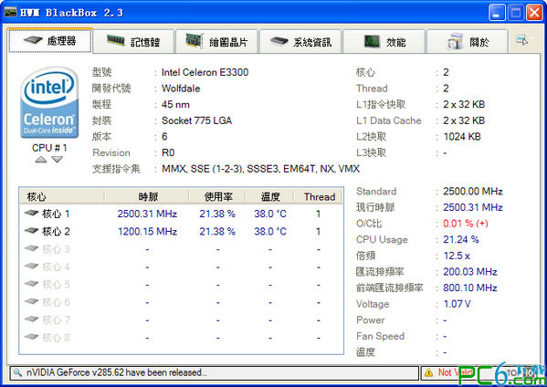The height and width of the screenshot is (387, 547).
Task: Select the 核心 1 row label
Action: [x=56, y=214]
